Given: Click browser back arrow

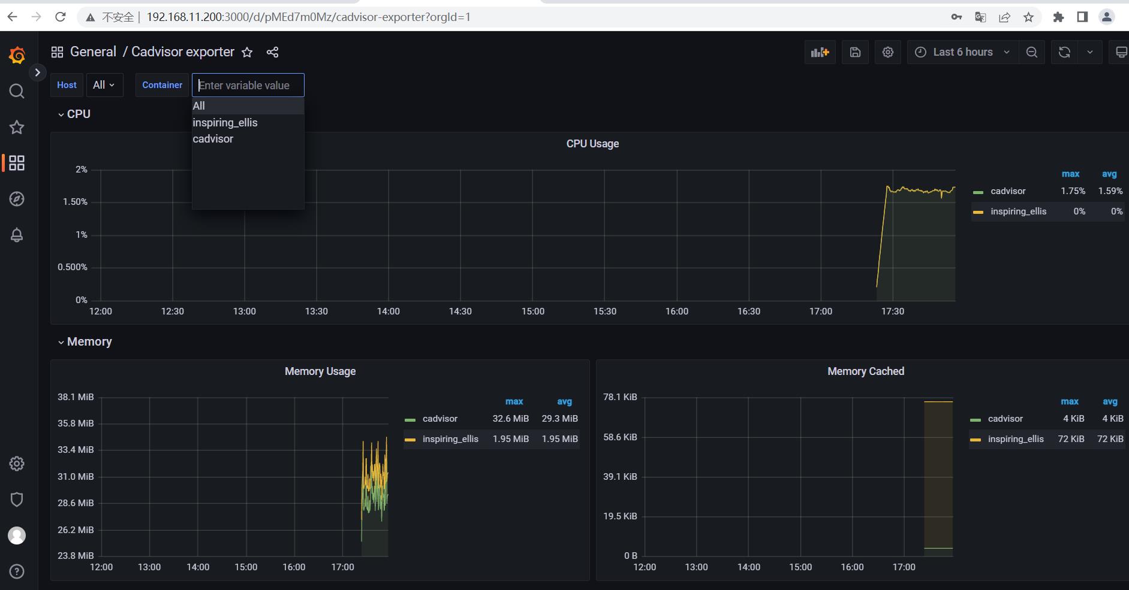Looking at the screenshot, I should pyautogui.click(x=13, y=17).
